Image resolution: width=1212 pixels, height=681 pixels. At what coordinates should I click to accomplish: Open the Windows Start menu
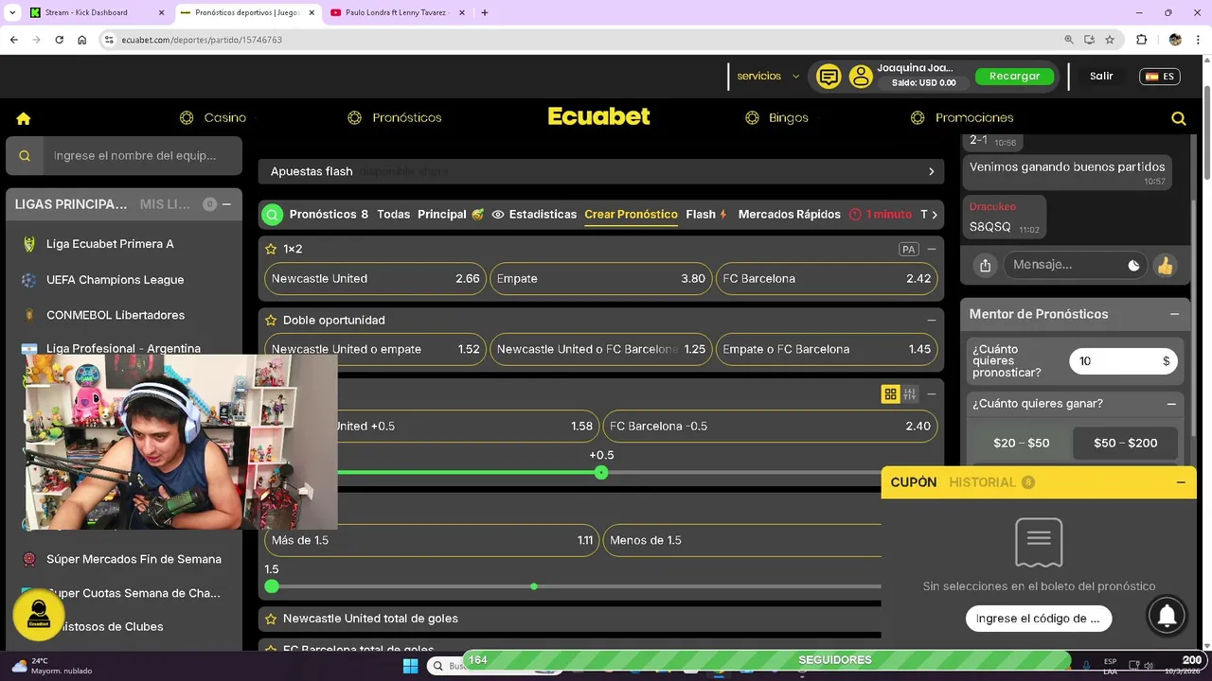410,666
